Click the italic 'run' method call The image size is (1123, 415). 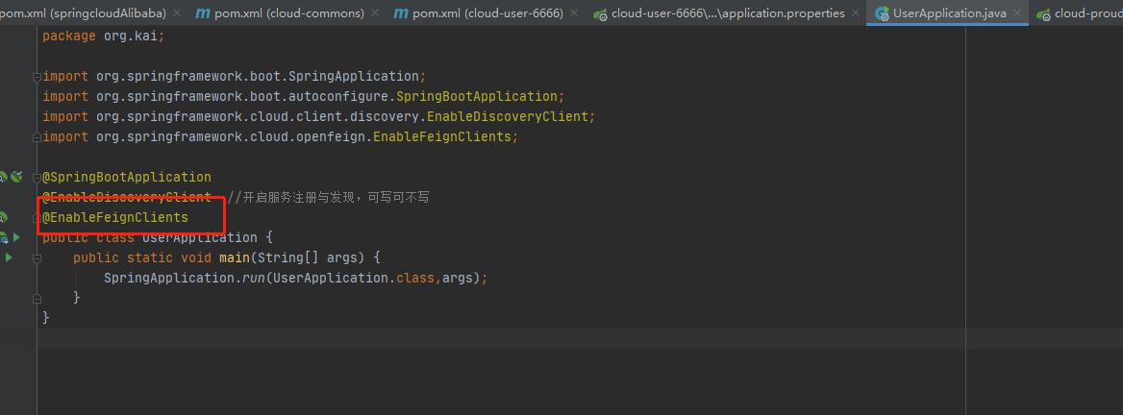(x=254, y=278)
